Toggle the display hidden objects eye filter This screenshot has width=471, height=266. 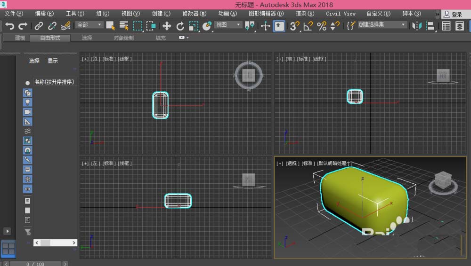tap(27, 188)
